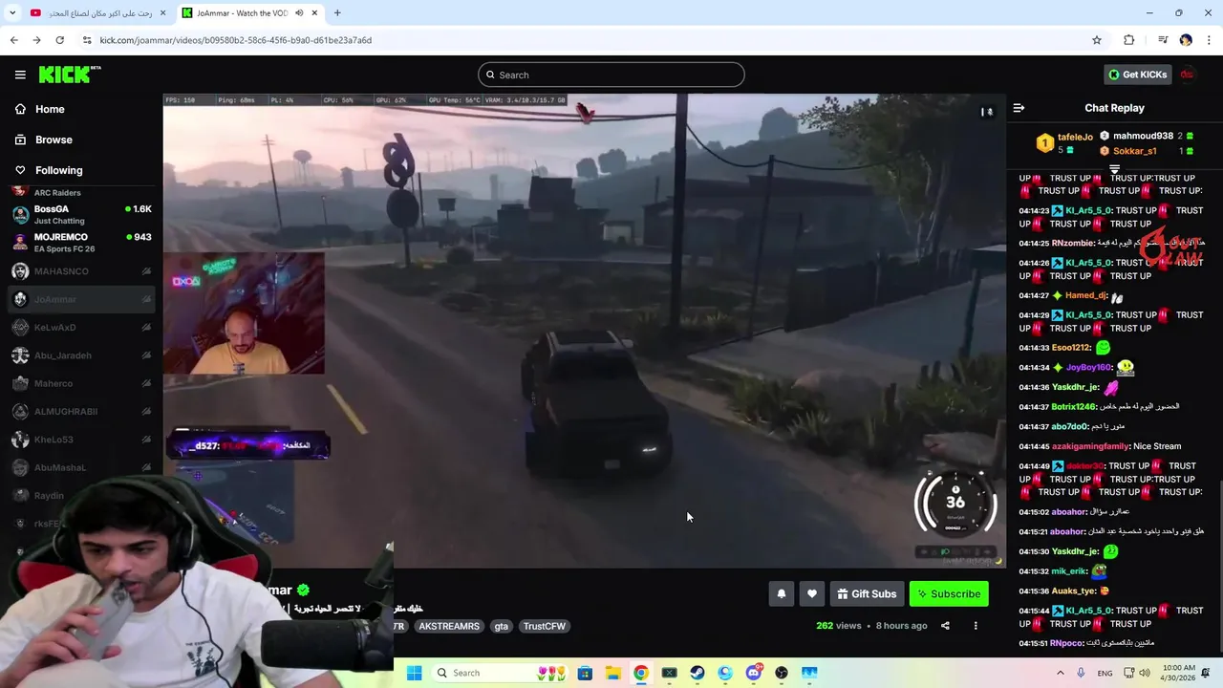
Task: Click the streamer webcam overlay in video
Action: [x=244, y=313]
